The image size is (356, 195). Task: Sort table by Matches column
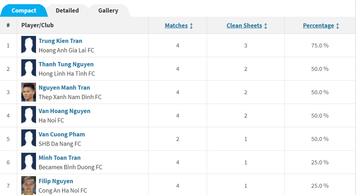coord(176,26)
